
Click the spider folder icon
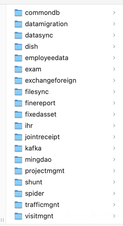18,193
